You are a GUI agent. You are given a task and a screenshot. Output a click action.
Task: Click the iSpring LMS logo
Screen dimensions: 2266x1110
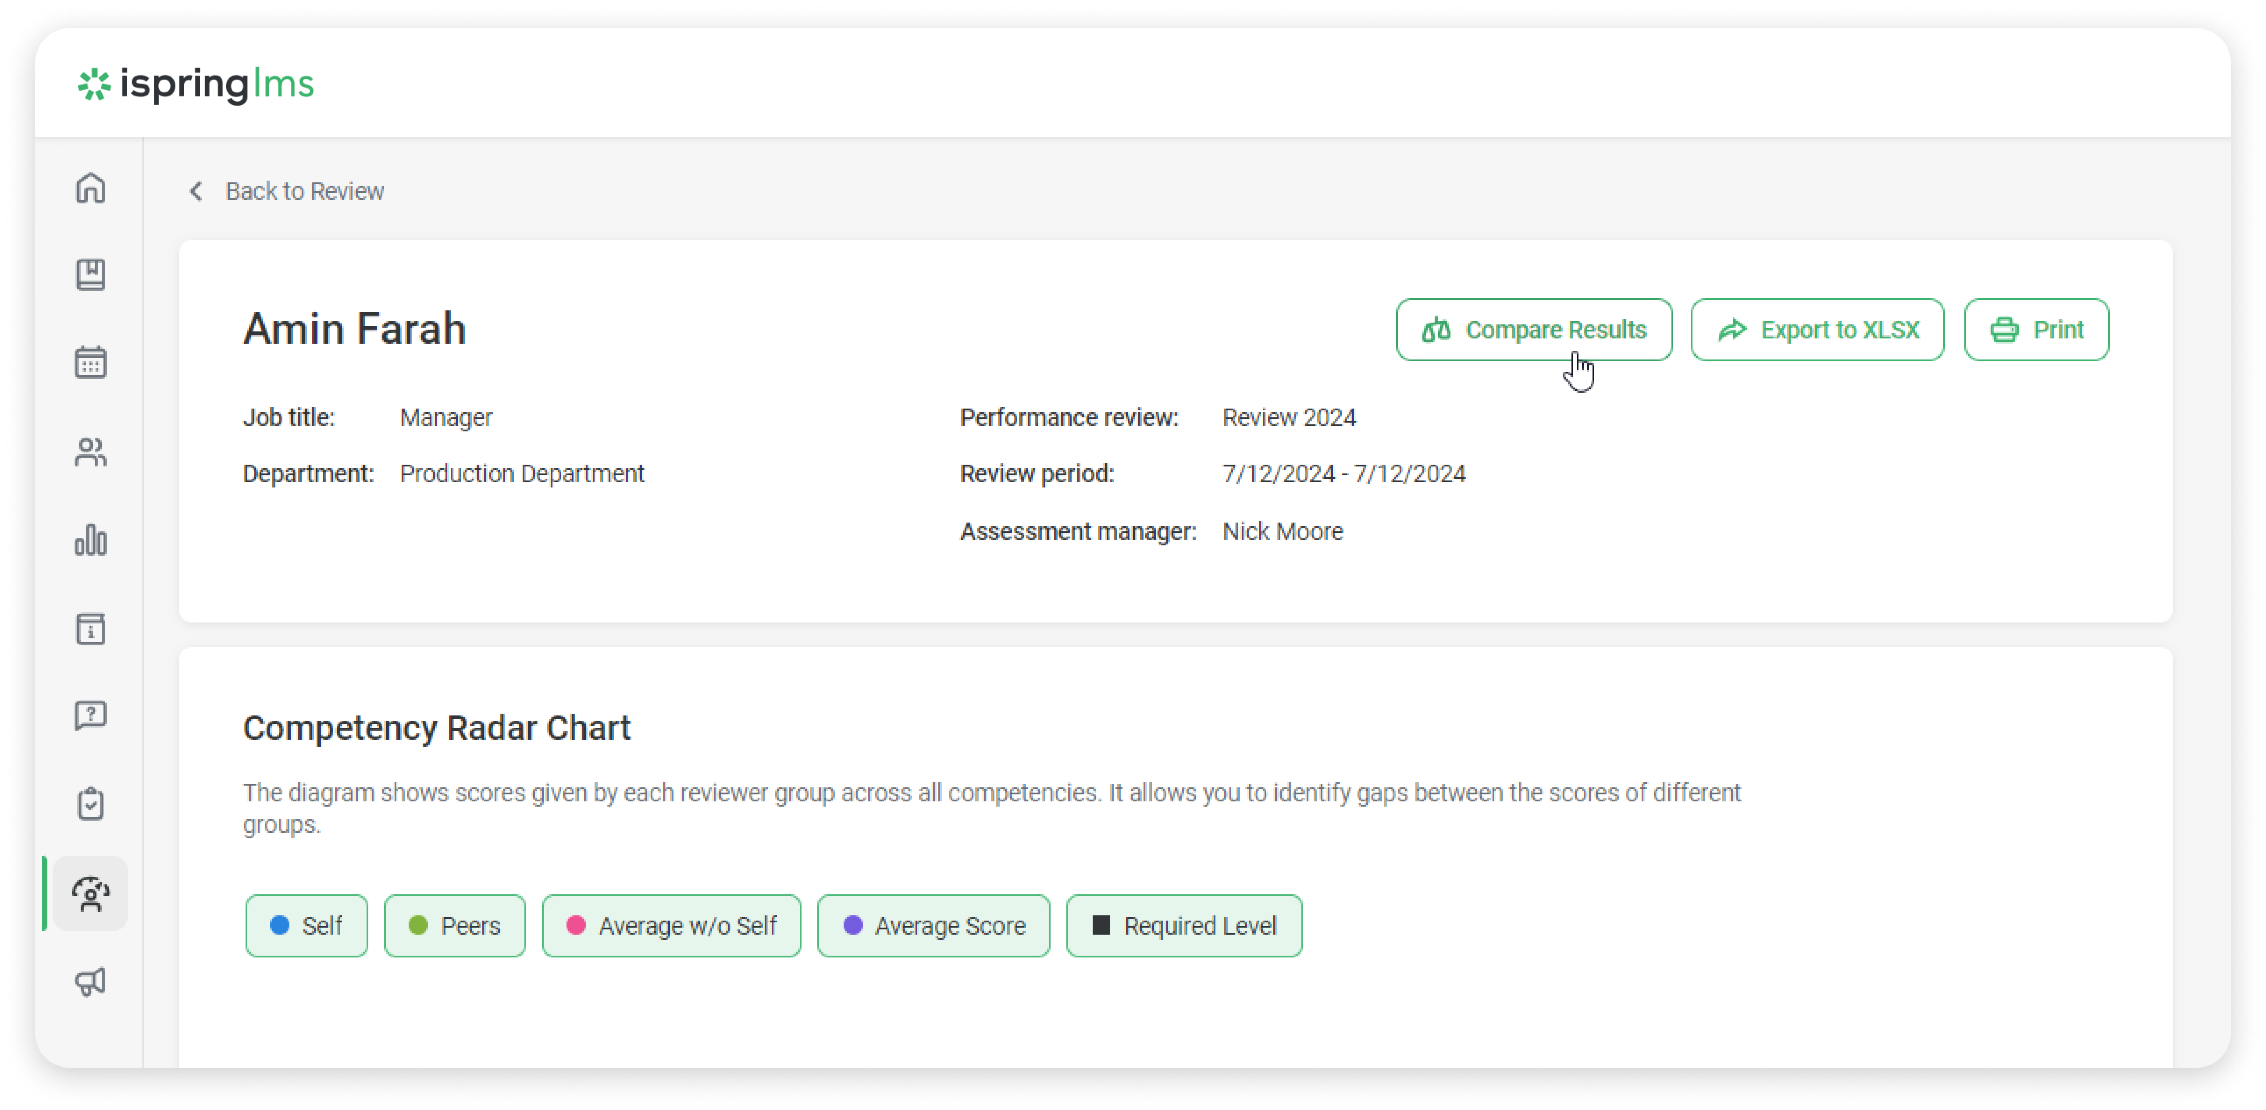coord(196,85)
